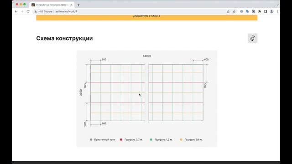Click the 'Профиль 3,7 м.' legend label
The width and height of the screenshot is (292, 164).
(134, 139)
